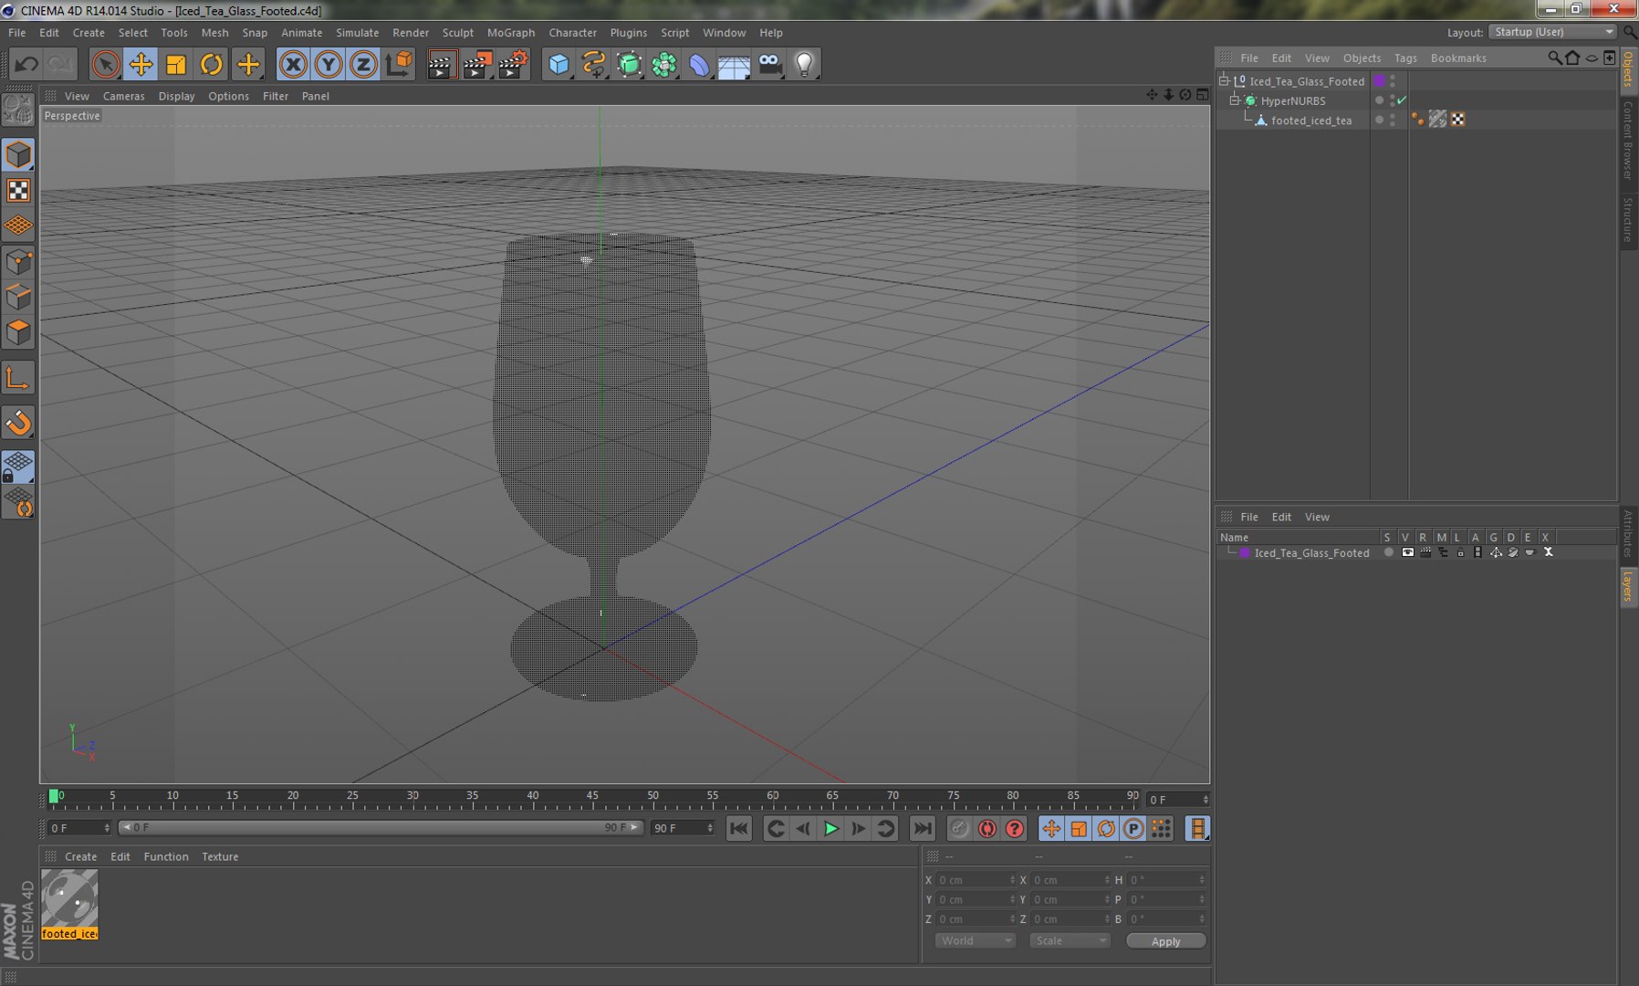The width and height of the screenshot is (1639, 986).
Task: Play the animation forward
Action: [x=830, y=828]
